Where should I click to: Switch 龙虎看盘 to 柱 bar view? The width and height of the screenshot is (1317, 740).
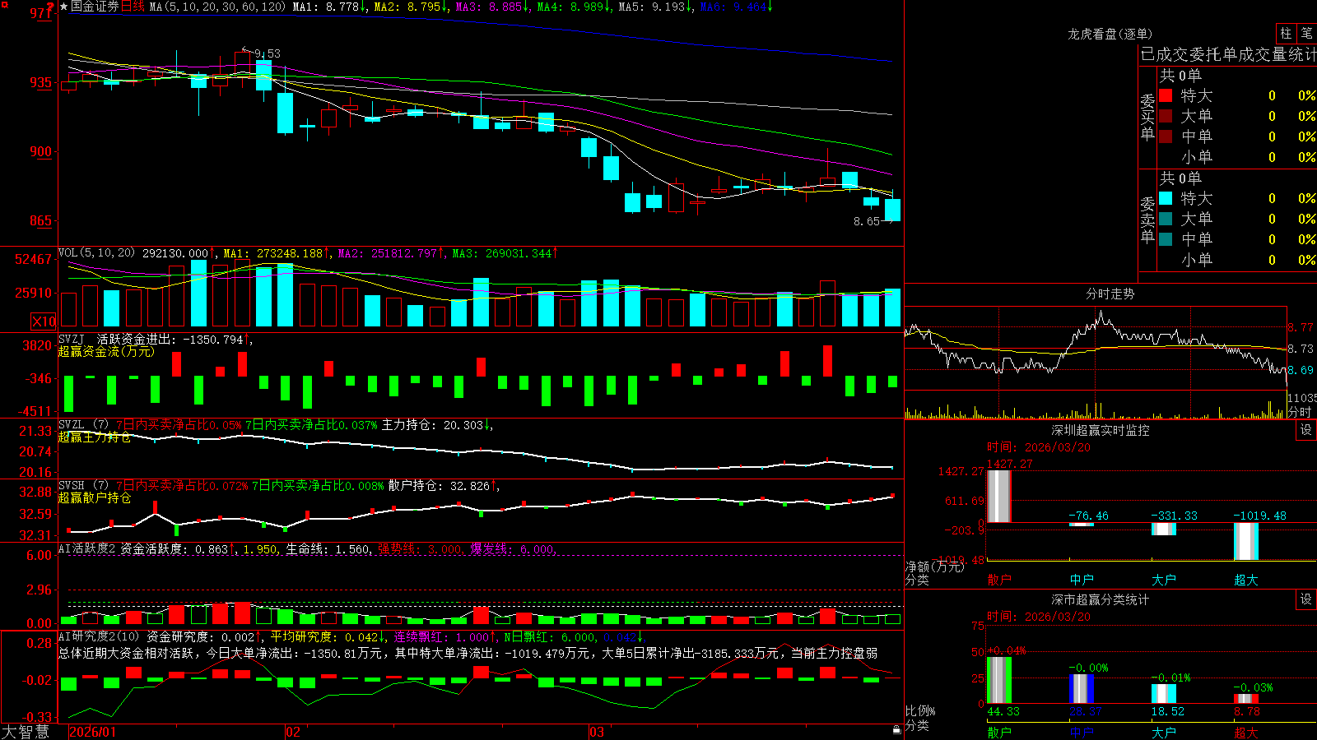1286,33
